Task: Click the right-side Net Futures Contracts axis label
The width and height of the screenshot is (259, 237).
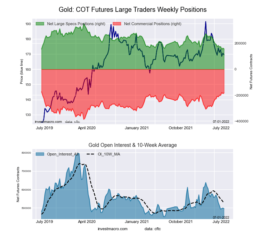Action: click(x=251, y=72)
